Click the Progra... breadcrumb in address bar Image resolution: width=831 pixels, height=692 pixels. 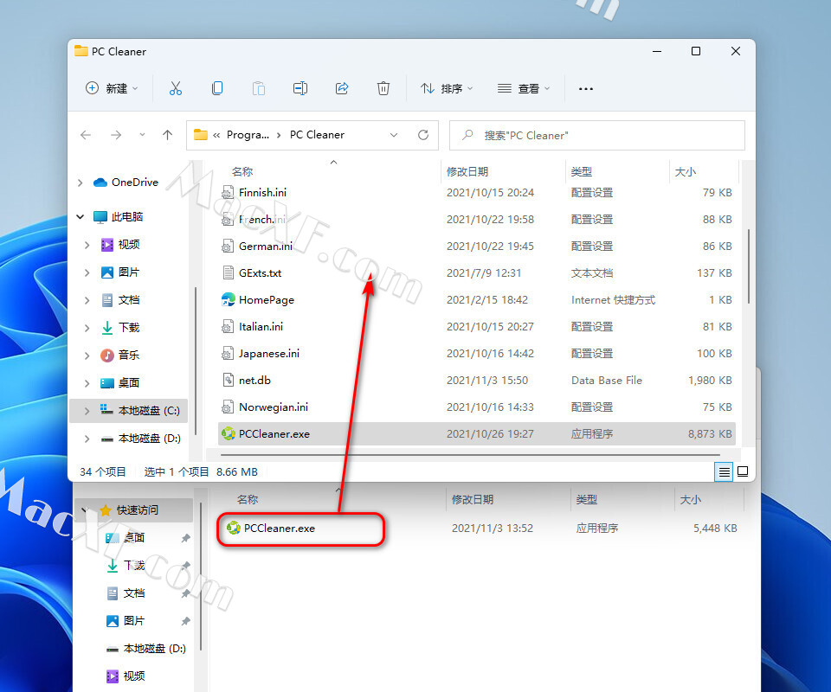click(x=248, y=135)
